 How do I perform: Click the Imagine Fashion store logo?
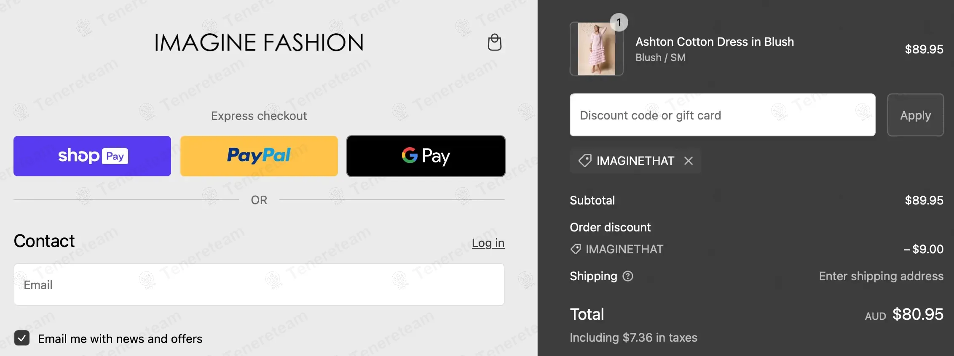(259, 43)
